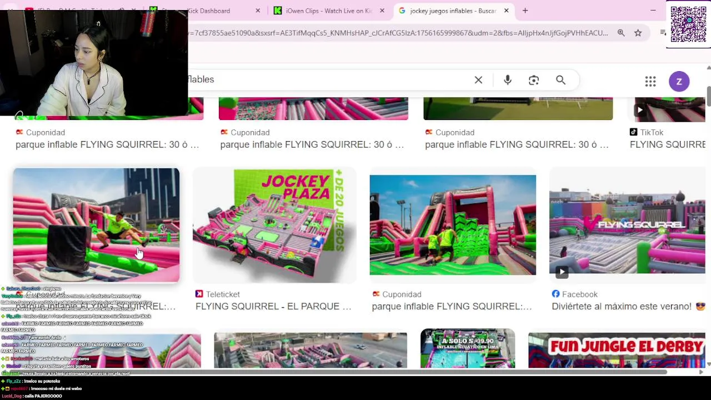
Task: Open a new browser tab
Action: pos(525,11)
